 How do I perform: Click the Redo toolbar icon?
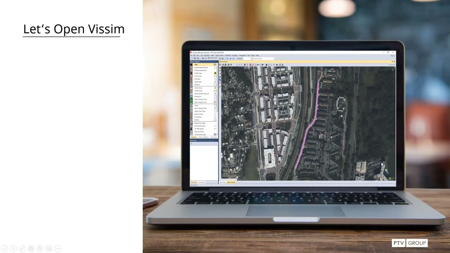pyautogui.click(x=205, y=59)
